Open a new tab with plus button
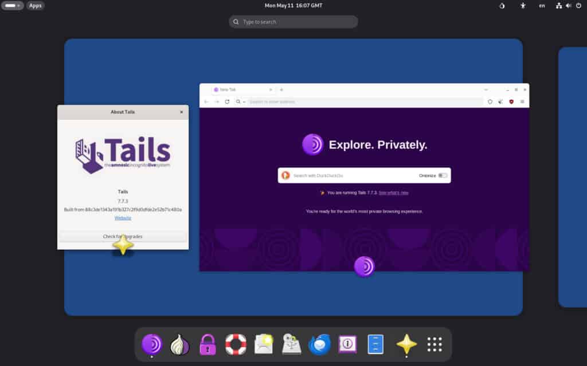The image size is (587, 366). (x=281, y=90)
